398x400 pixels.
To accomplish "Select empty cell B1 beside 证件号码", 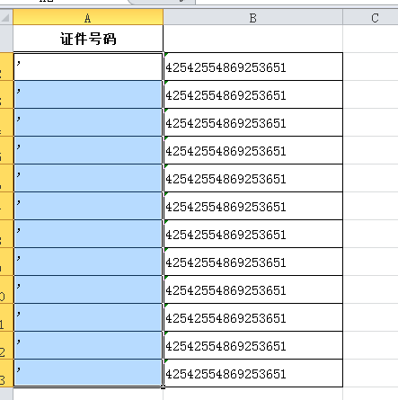I will click(x=253, y=39).
